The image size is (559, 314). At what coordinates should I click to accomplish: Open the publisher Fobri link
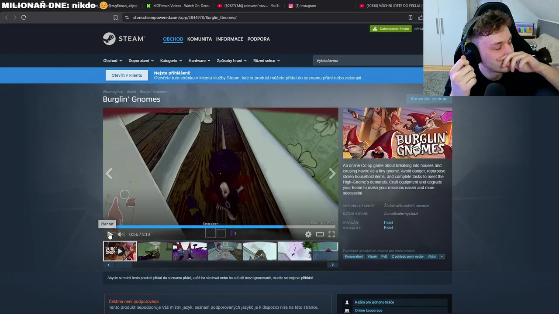388,228
